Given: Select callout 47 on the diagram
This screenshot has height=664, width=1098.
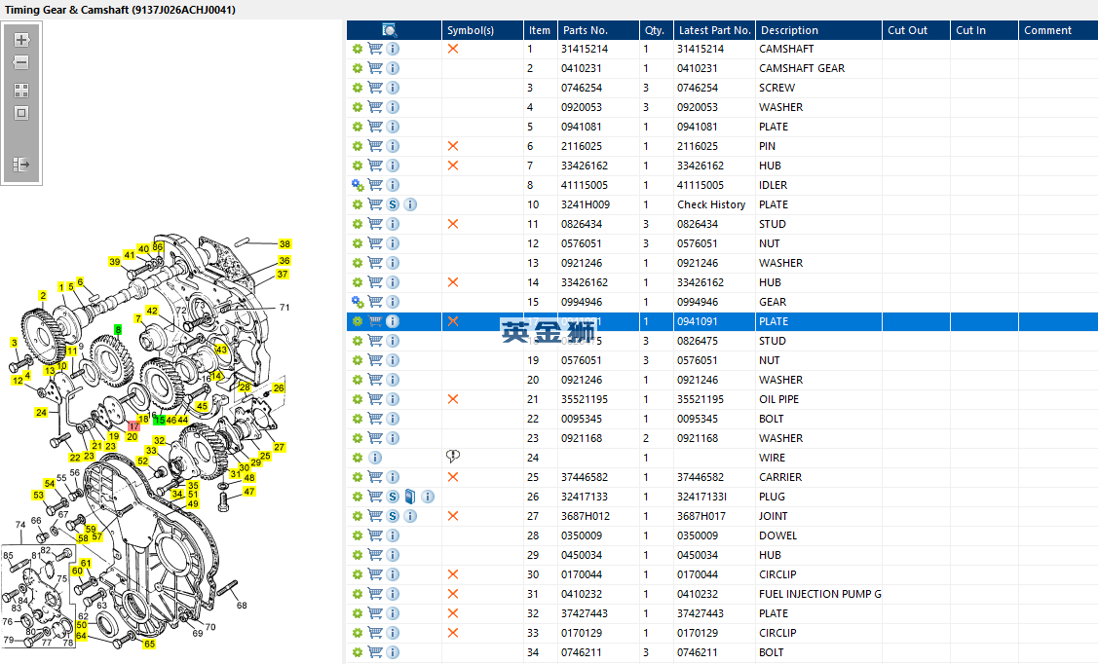Looking at the screenshot, I should click(249, 491).
